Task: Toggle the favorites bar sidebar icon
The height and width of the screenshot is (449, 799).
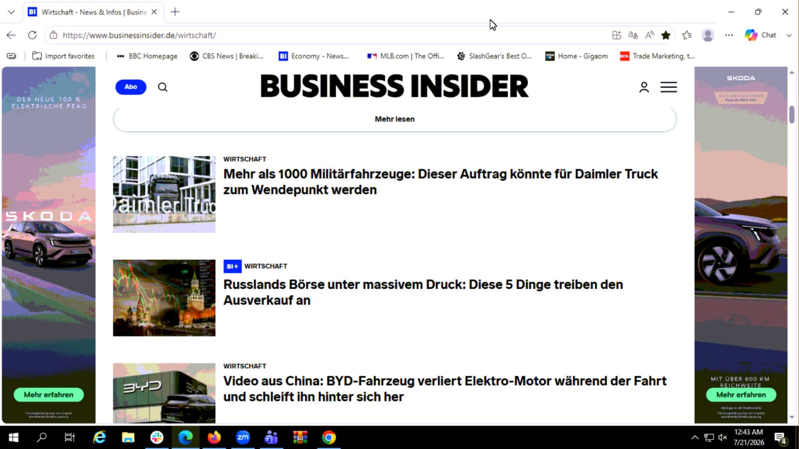Action: (x=11, y=56)
